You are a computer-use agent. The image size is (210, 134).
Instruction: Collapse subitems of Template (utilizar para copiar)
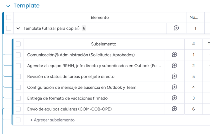18,29
